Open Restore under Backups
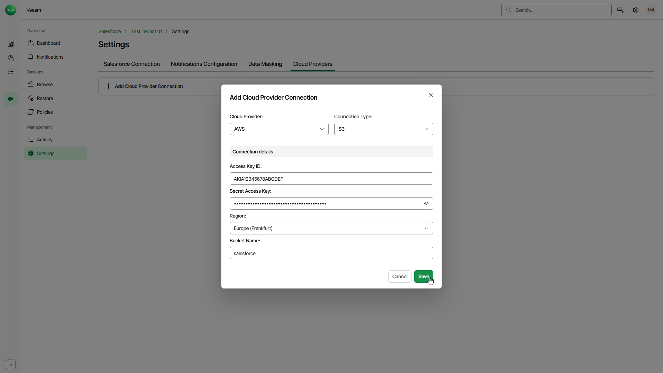Image resolution: width=663 pixels, height=373 pixels. pos(55,98)
